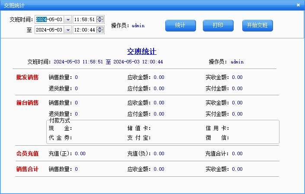
Task: Click the 会员充值 section label
Action: (x=27, y=153)
